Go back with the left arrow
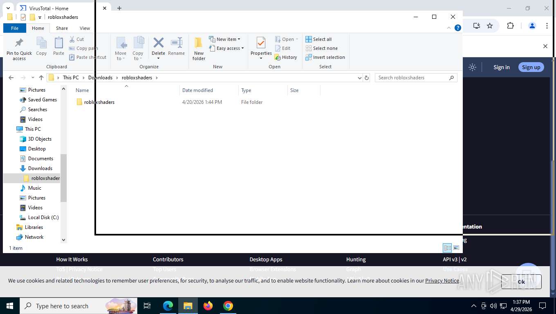 [x=11, y=78]
